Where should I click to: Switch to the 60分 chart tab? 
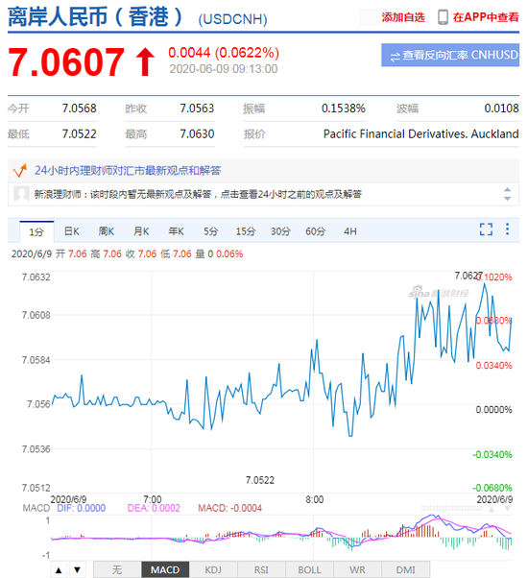coord(316,231)
